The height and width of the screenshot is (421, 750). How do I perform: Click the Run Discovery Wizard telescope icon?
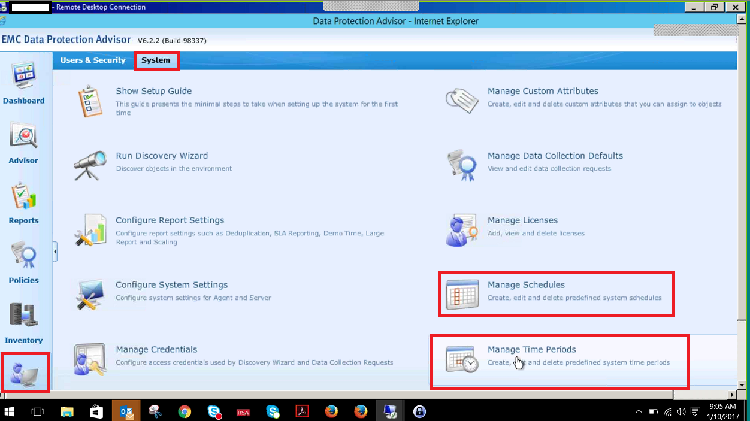click(90, 165)
